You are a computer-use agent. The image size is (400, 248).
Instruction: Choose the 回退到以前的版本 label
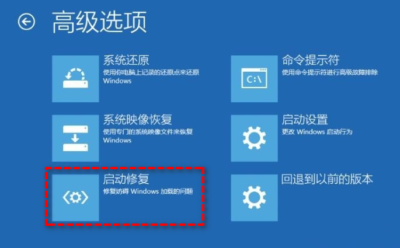coord(327,179)
